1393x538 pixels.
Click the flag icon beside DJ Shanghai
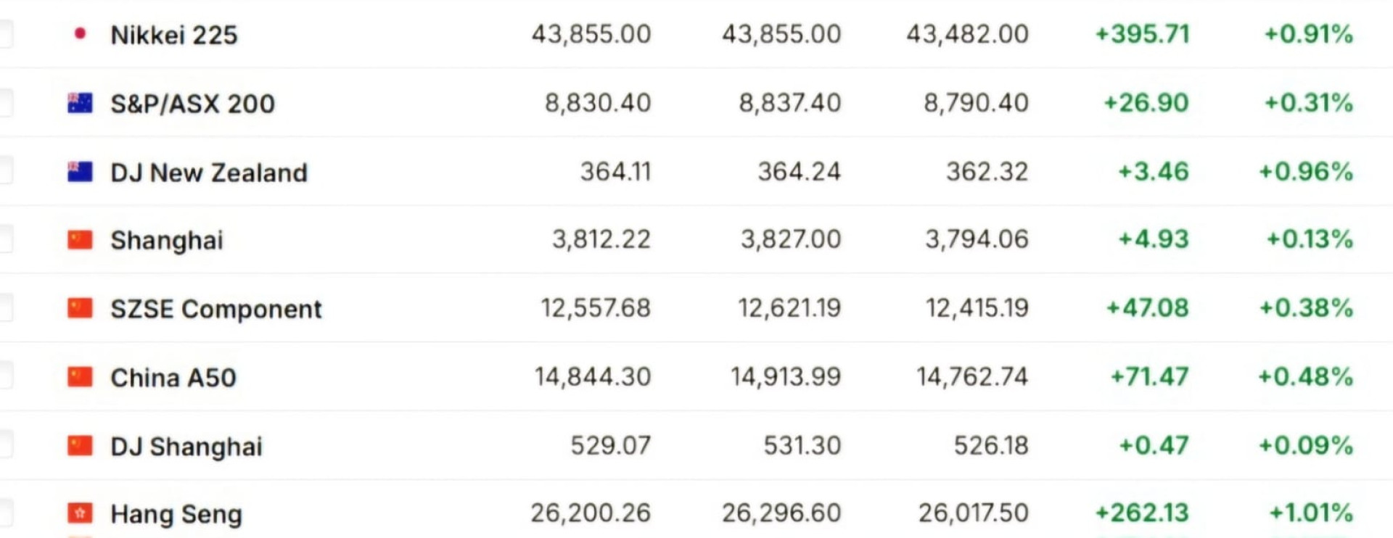coord(80,446)
